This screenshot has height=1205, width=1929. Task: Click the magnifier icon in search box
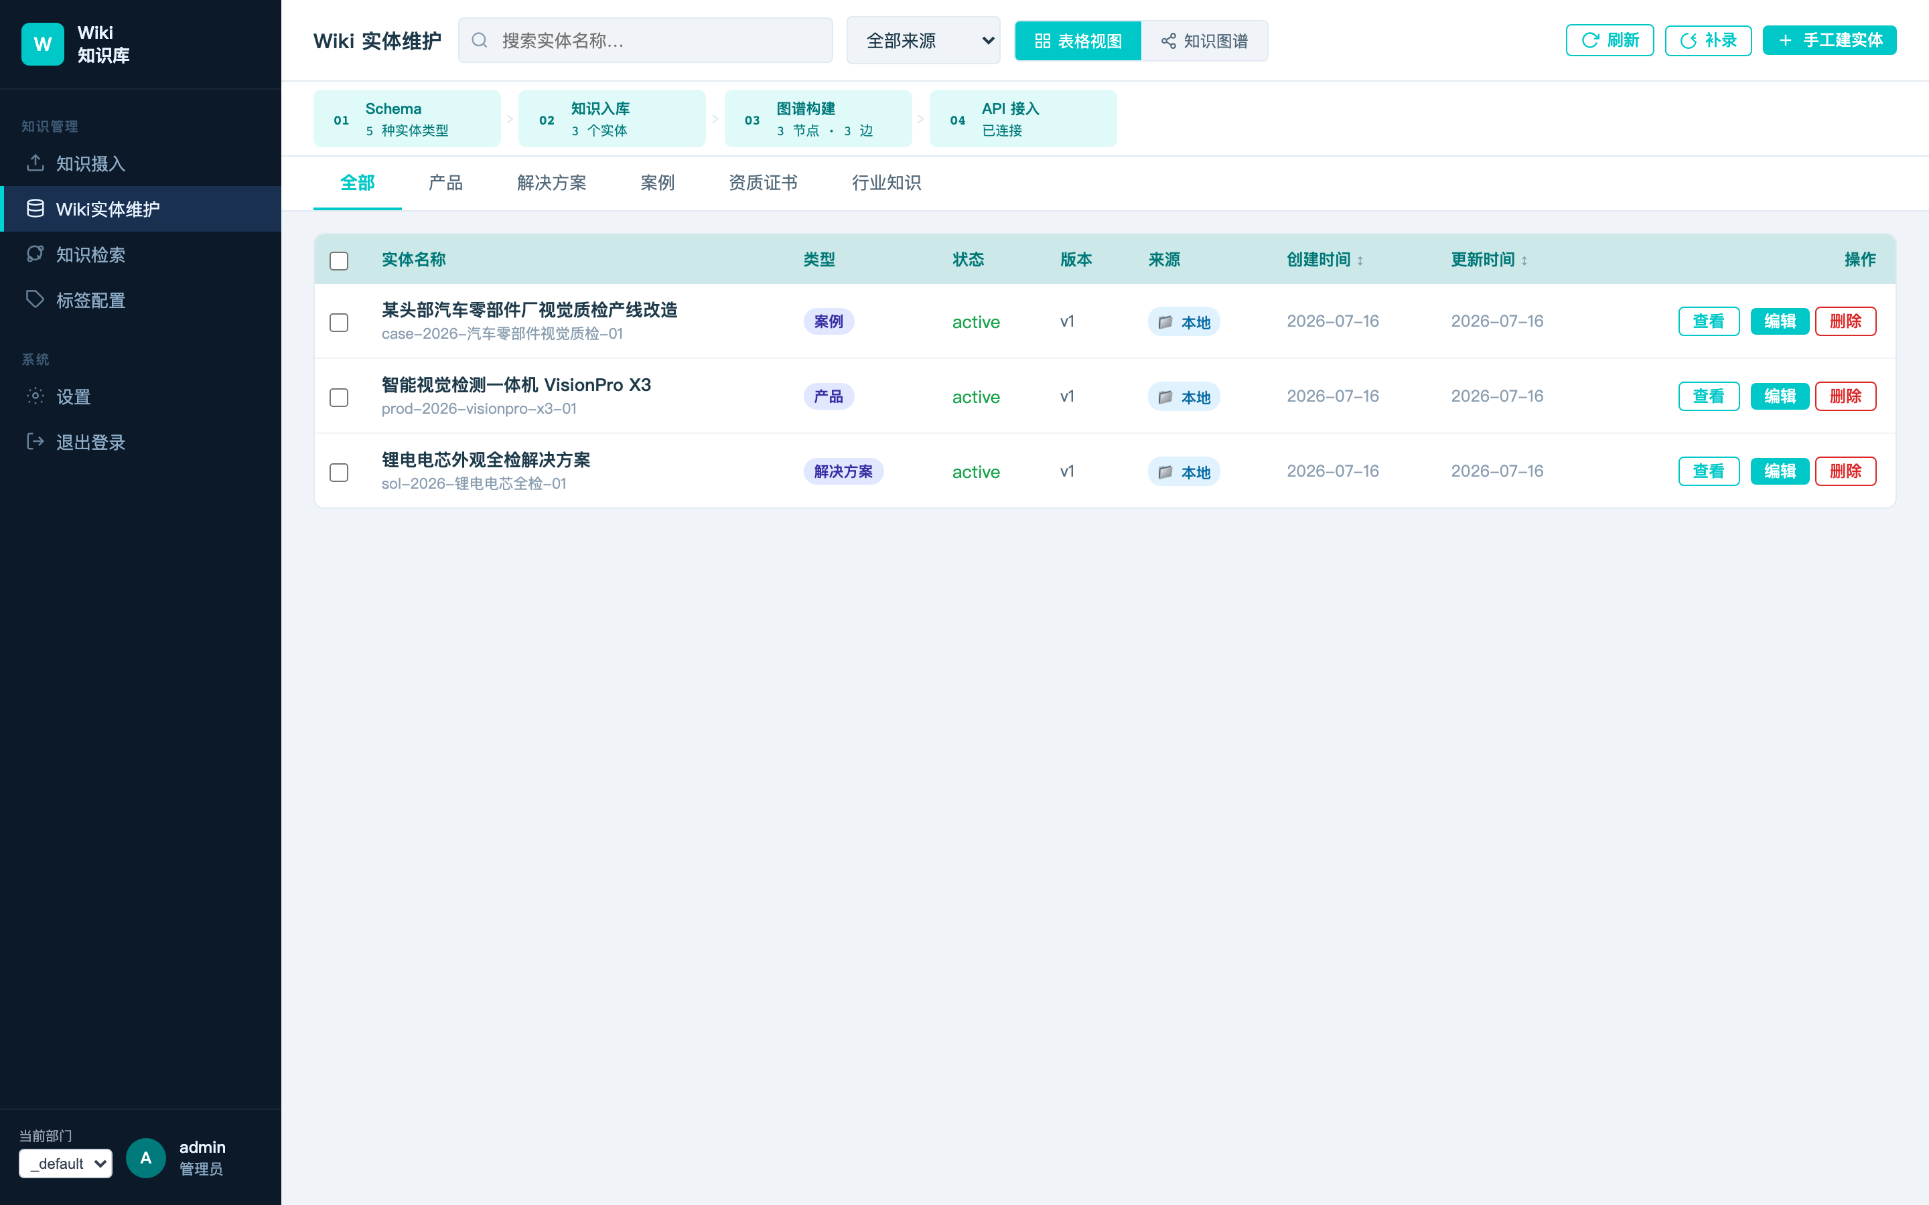pyautogui.click(x=479, y=41)
